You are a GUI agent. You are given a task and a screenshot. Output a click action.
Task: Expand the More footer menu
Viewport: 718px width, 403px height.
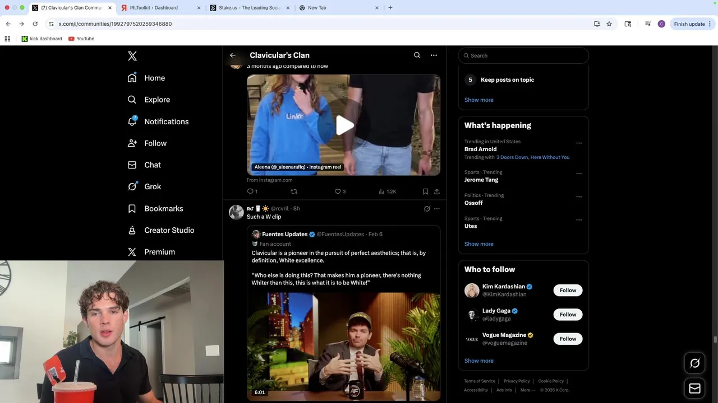527,390
